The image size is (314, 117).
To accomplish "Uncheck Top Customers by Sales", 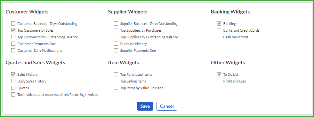I will click(x=13, y=30).
